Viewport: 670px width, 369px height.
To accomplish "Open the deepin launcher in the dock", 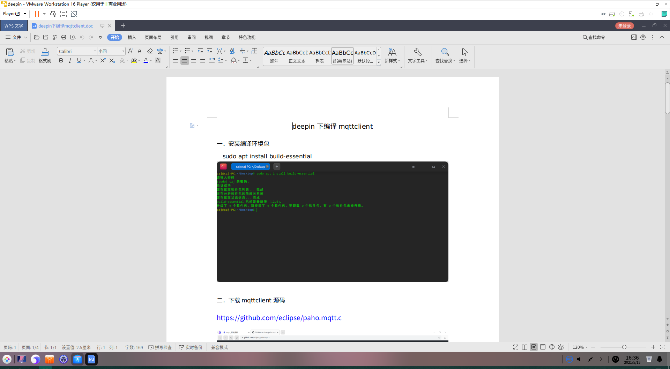I will (x=7, y=359).
